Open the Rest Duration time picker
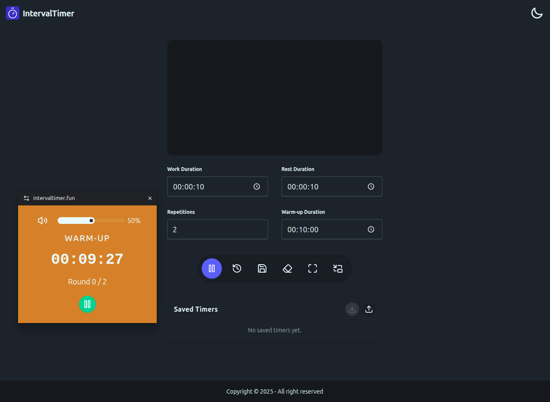This screenshot has height=402, width=550. (x=371, y=187)
